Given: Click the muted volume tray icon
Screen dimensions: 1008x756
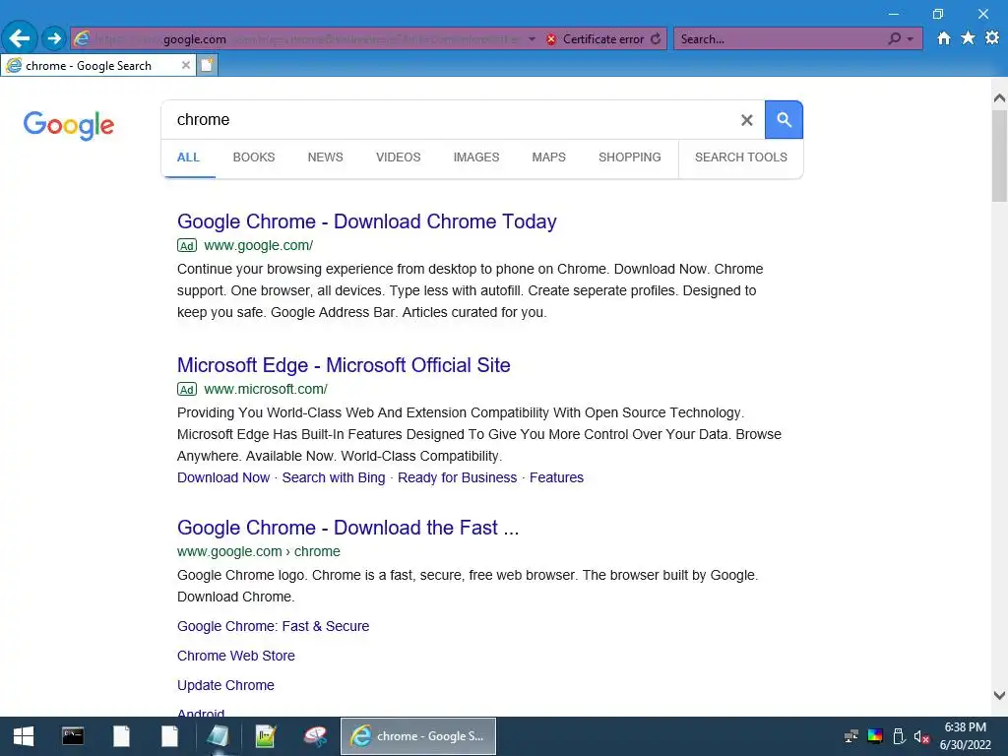Looking at the screenshot, I should [x=921, y=736].
